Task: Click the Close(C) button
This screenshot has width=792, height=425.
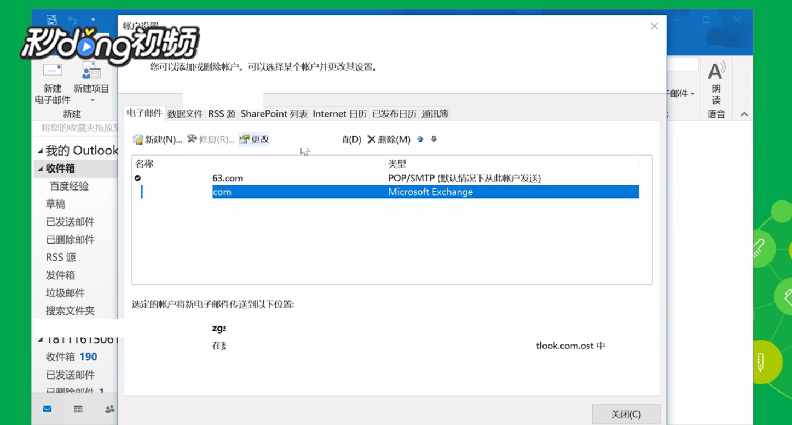Action: (x=626, y=415)
